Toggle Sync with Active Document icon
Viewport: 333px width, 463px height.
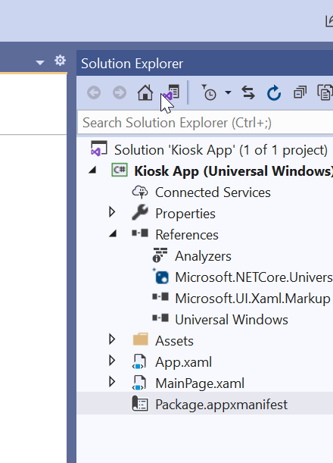tap(248, 92)
